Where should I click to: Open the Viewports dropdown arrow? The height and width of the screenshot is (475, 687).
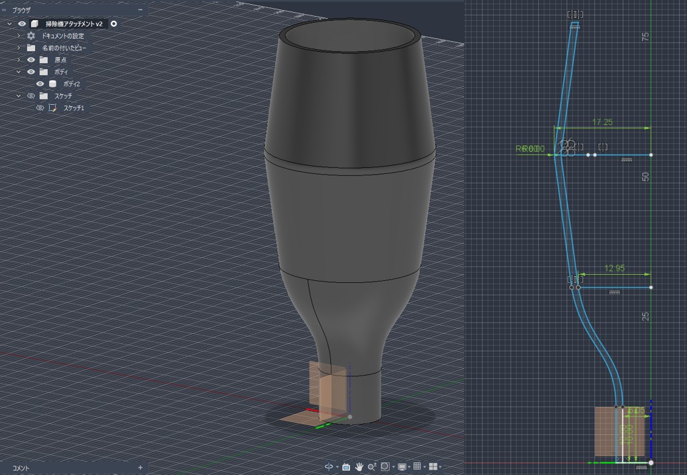(440, 467)
